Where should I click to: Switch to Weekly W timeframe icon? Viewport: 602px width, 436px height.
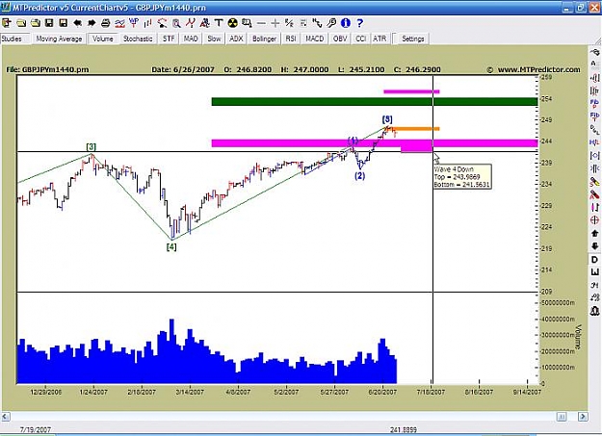(x=594, y=272)
